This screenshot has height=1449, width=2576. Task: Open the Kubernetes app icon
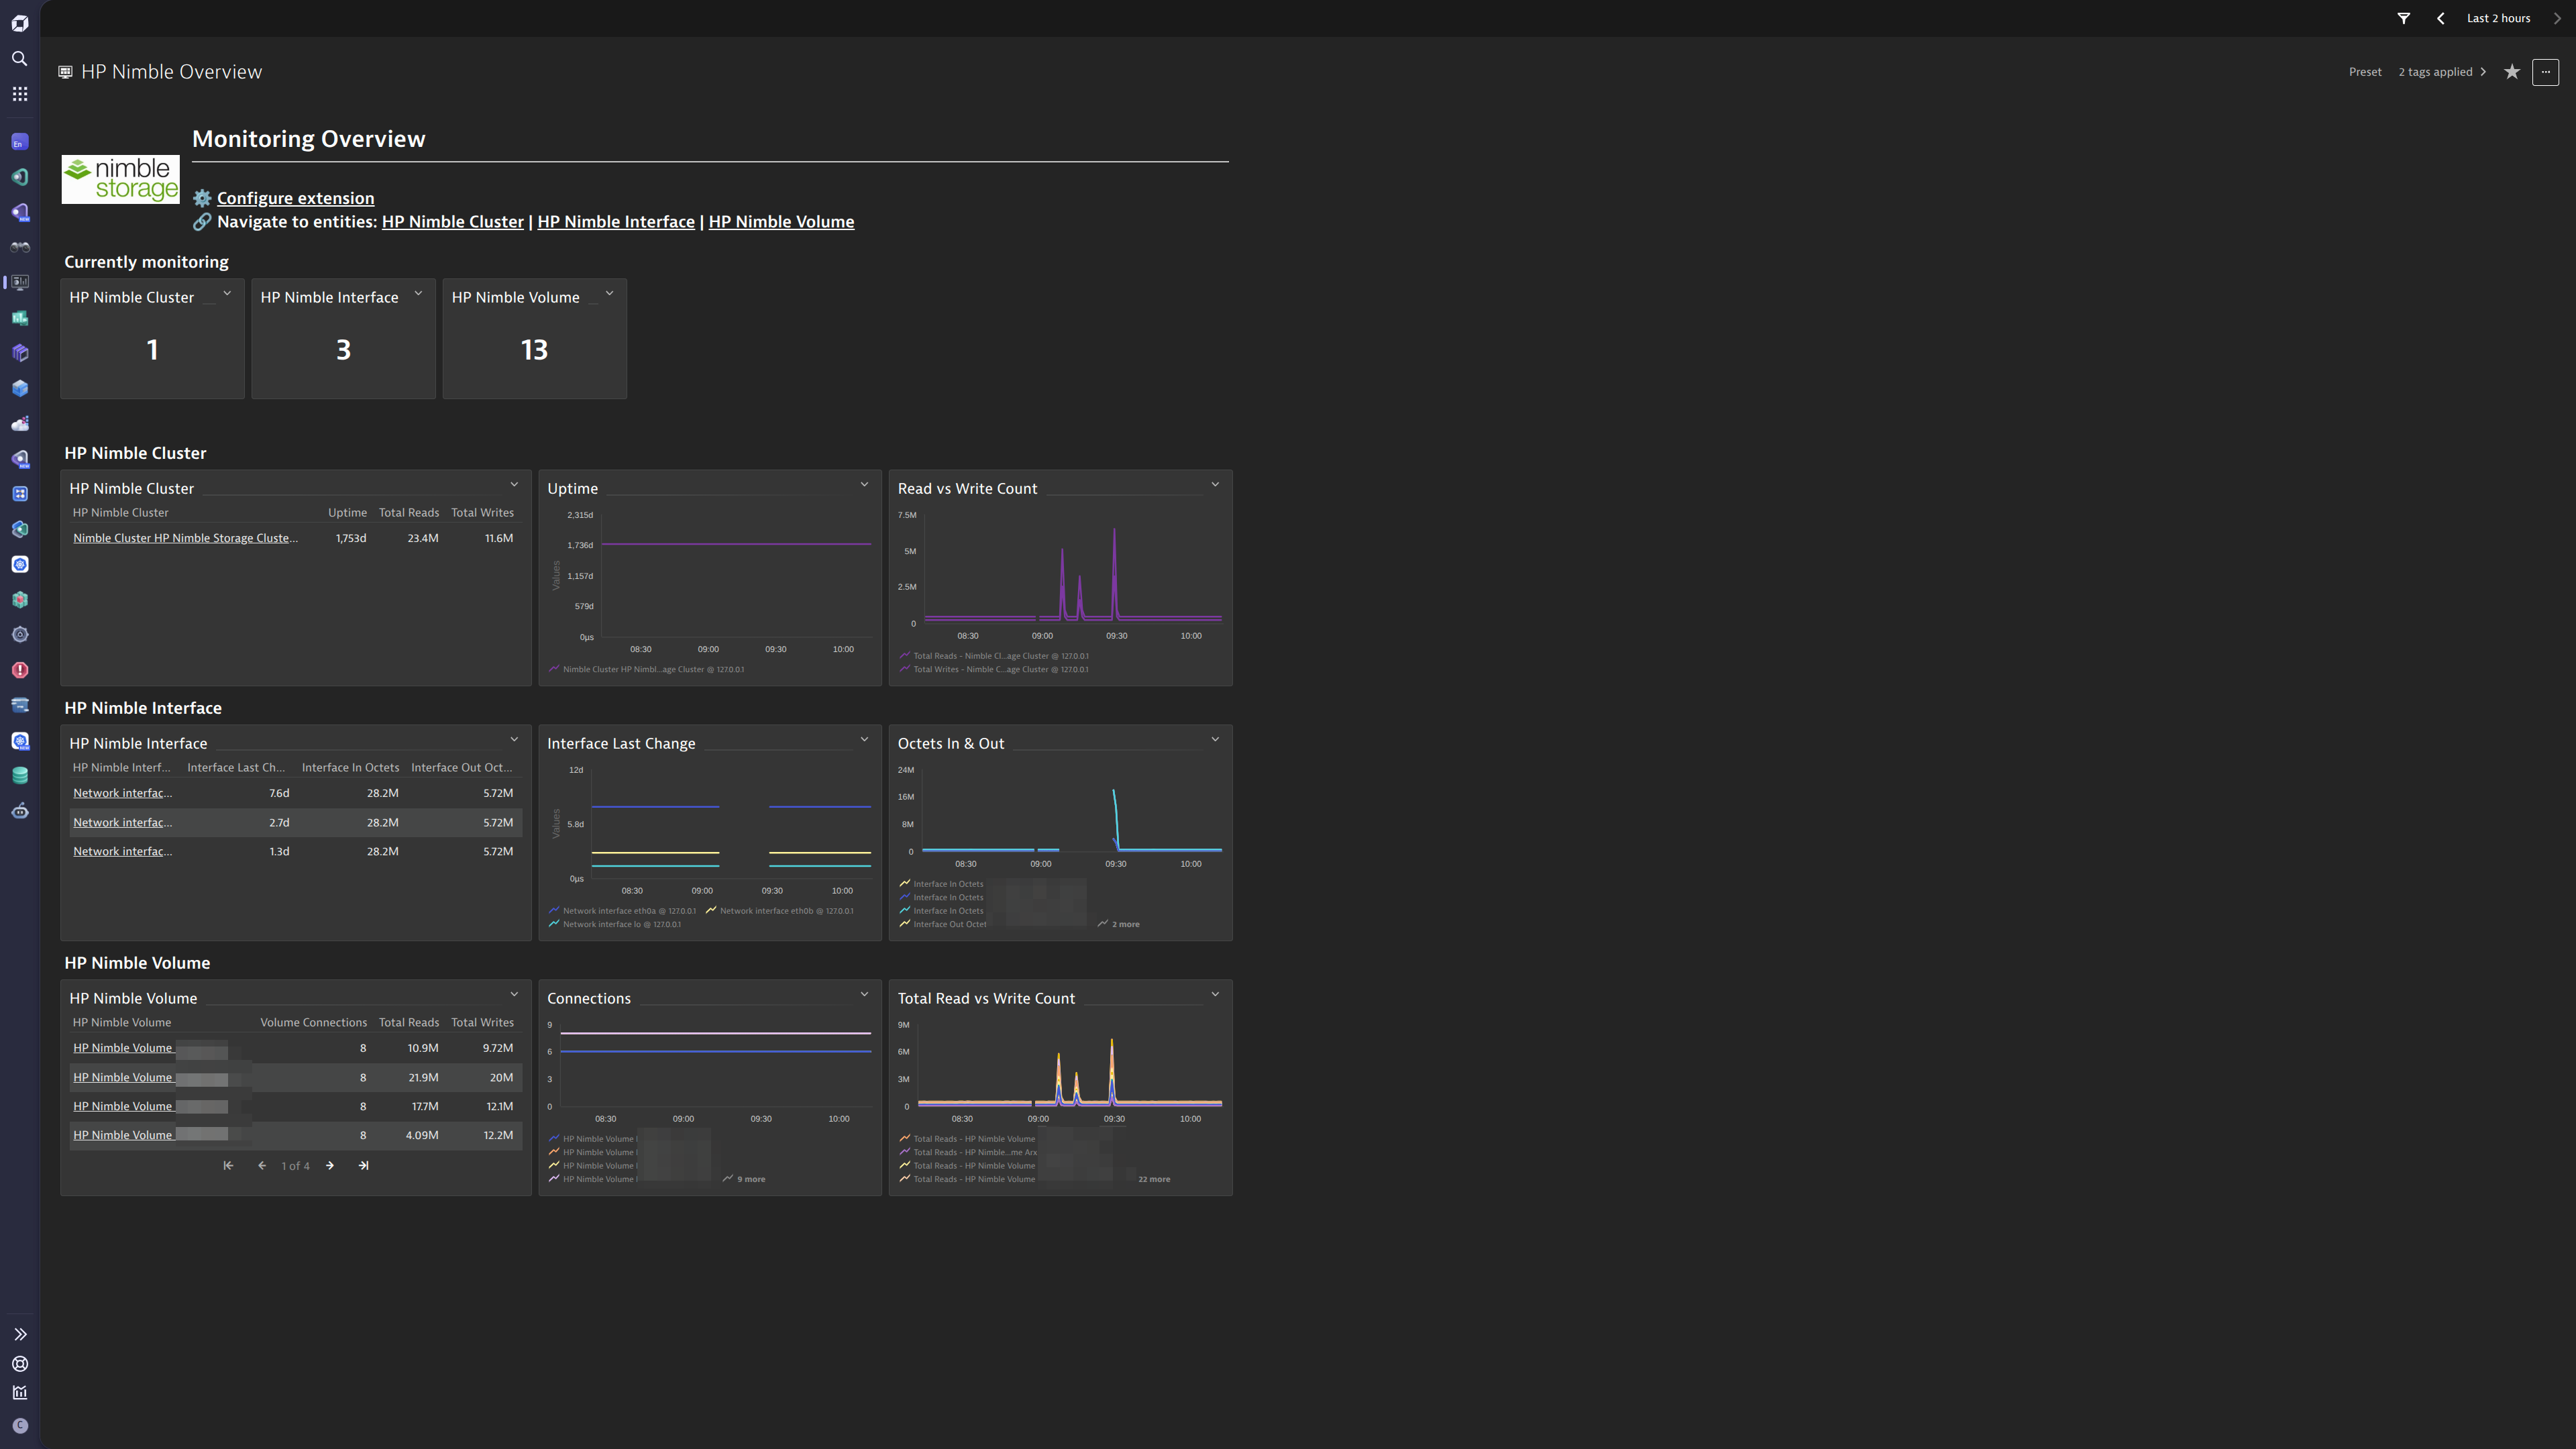click(x=19, y=563)
